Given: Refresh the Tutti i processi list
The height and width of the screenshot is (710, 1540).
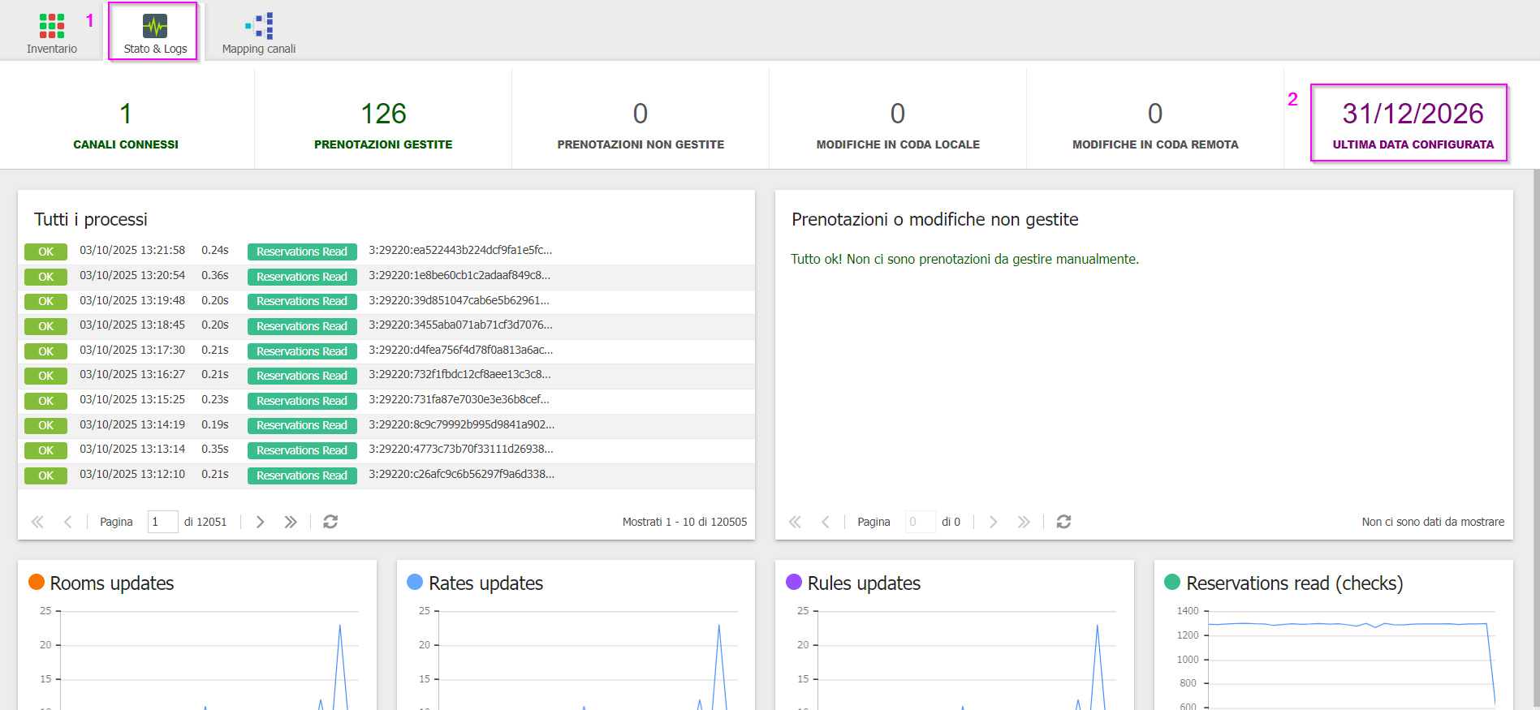Looking at the screenshot, I should [330, 522].
